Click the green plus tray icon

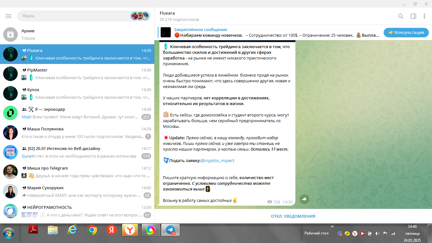(x=347, y=234)
